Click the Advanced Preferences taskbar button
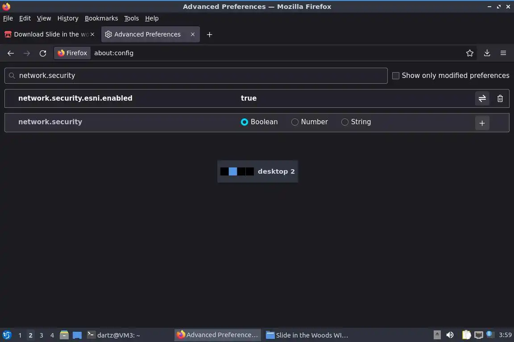The image size is (514, 342). click(x=218, y=335)
